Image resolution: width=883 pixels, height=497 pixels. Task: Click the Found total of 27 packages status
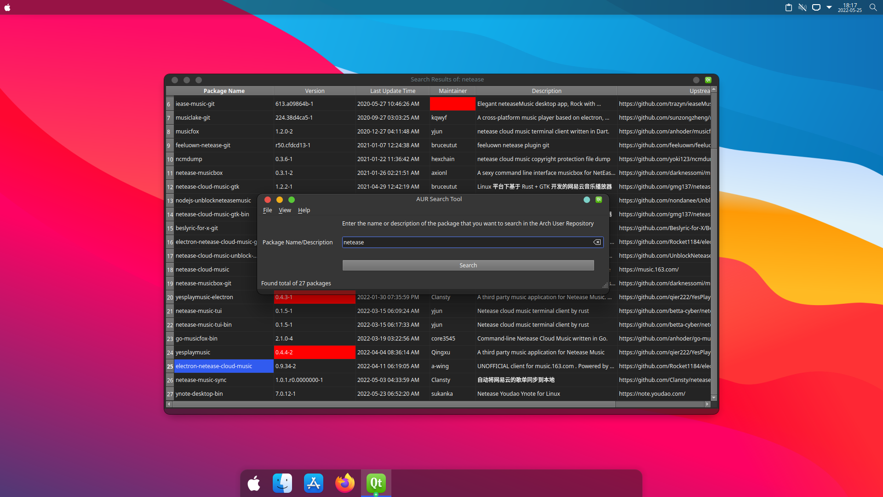[296, 283]
